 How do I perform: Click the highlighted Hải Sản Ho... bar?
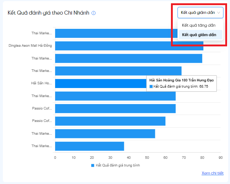(x=101, y=84)
